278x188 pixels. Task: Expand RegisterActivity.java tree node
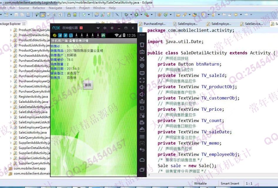[11, 97]
